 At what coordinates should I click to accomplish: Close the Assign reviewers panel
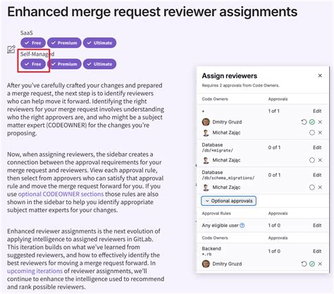320,75
